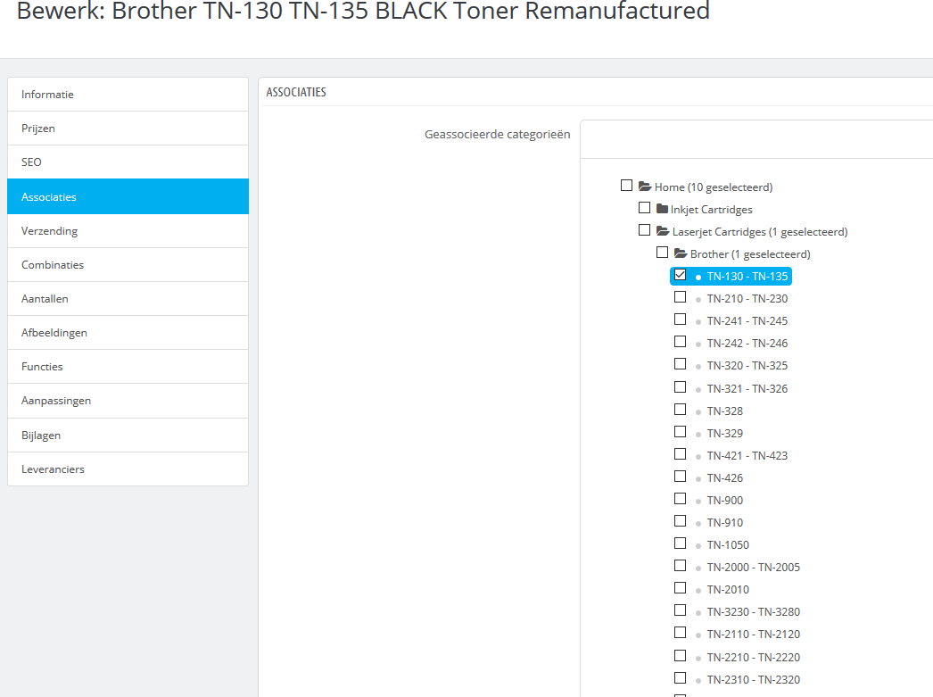This screenshot has height=697, width=933.
Task: Select the 'TN-210 - TN-230' category label
Action: (747, 299)
